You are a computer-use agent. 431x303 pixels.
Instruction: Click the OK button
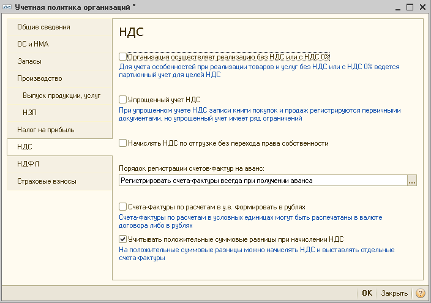pos(367,293)
